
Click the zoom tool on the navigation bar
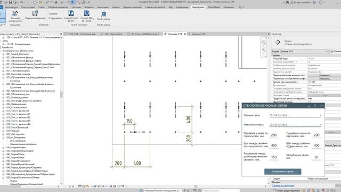click(x=264, y=50)
